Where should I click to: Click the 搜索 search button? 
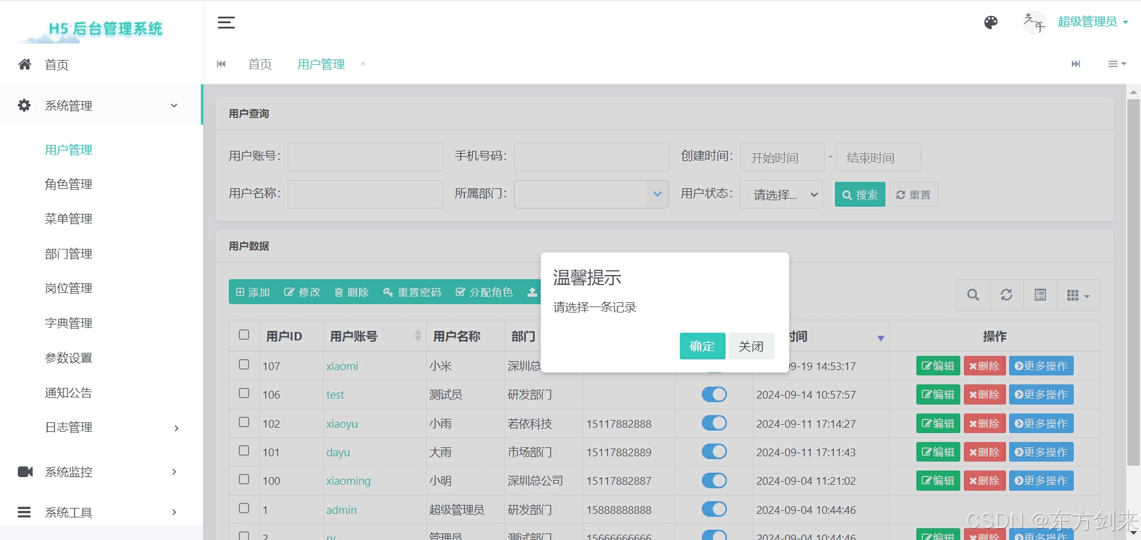pyautogui.click(x=860, y=194)
